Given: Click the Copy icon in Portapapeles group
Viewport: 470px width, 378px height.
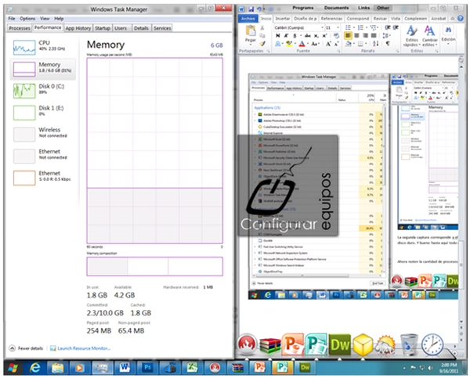Looking at the screenshot, I should click(x=262, y=36).
